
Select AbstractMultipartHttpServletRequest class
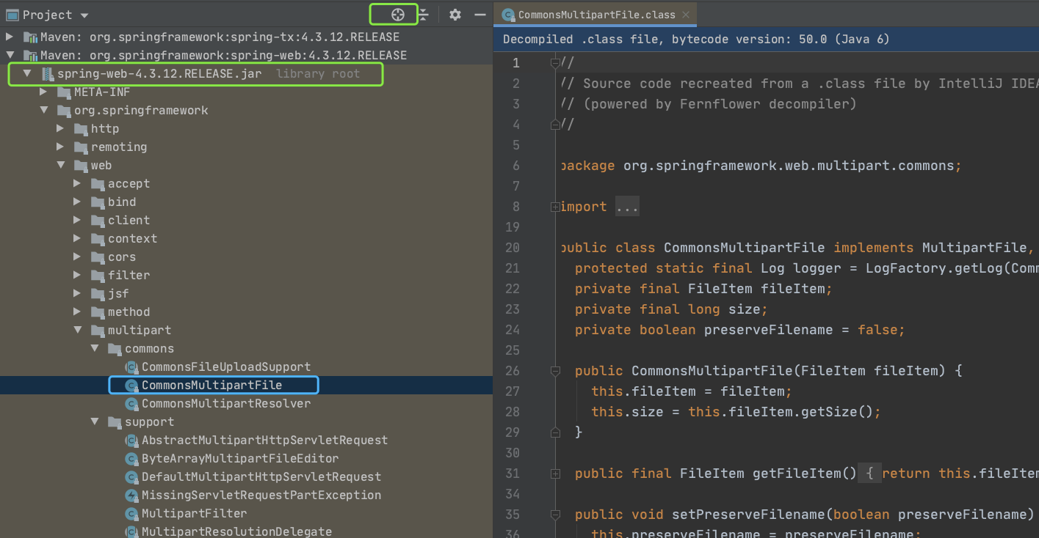pyautogui.click(x=264, y=440)
